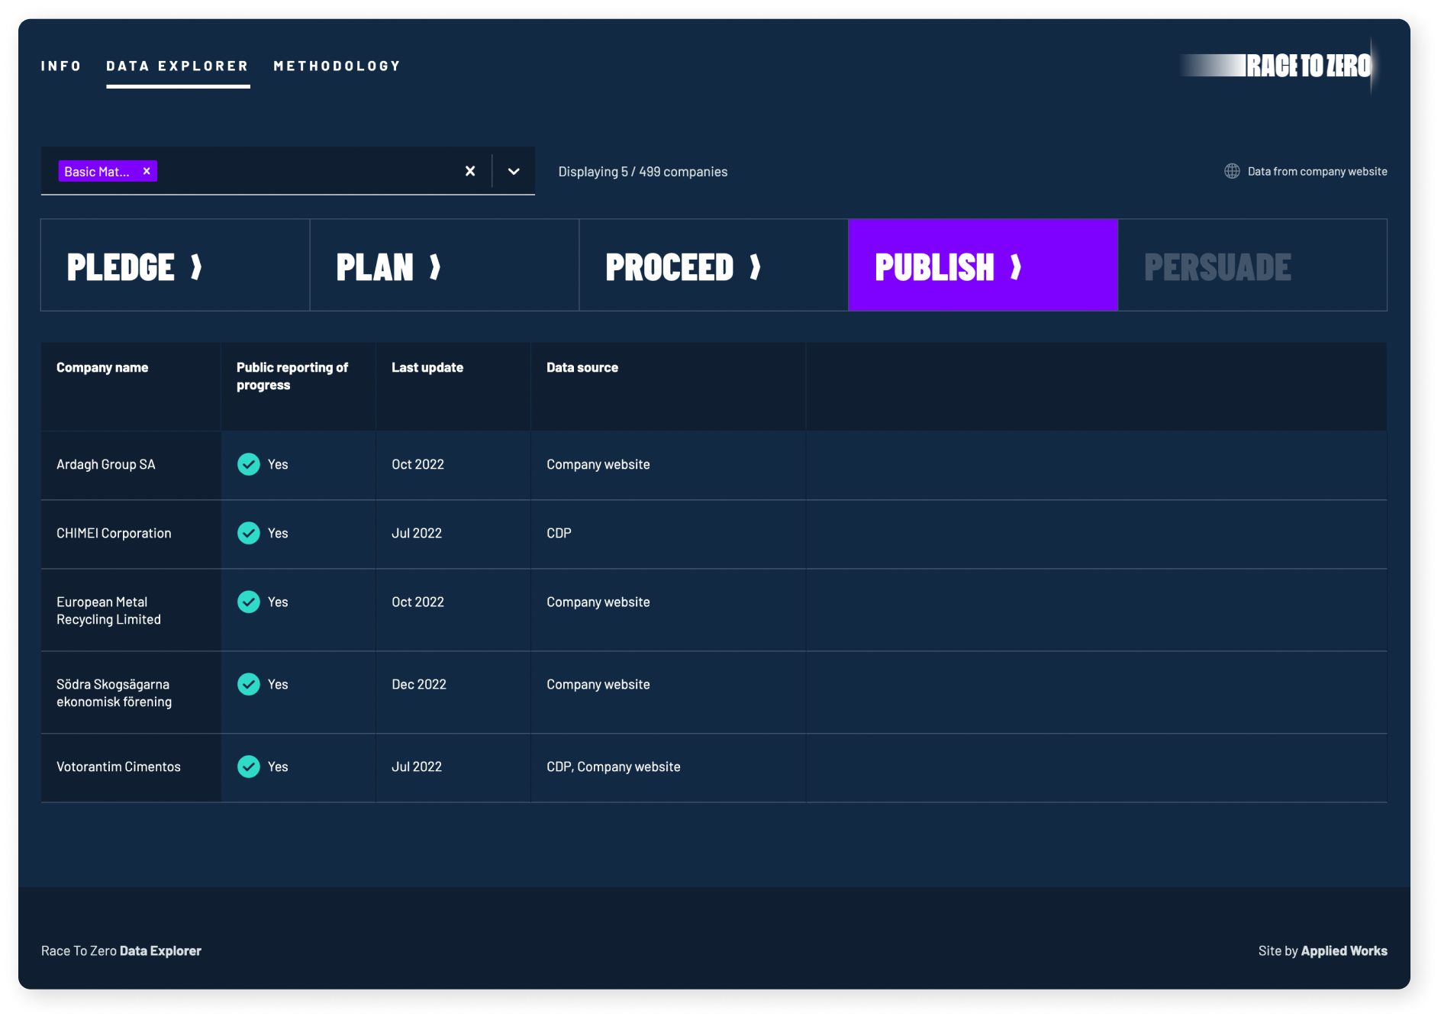
Task: Select the PROCEED stage
Action: (714, 265)
